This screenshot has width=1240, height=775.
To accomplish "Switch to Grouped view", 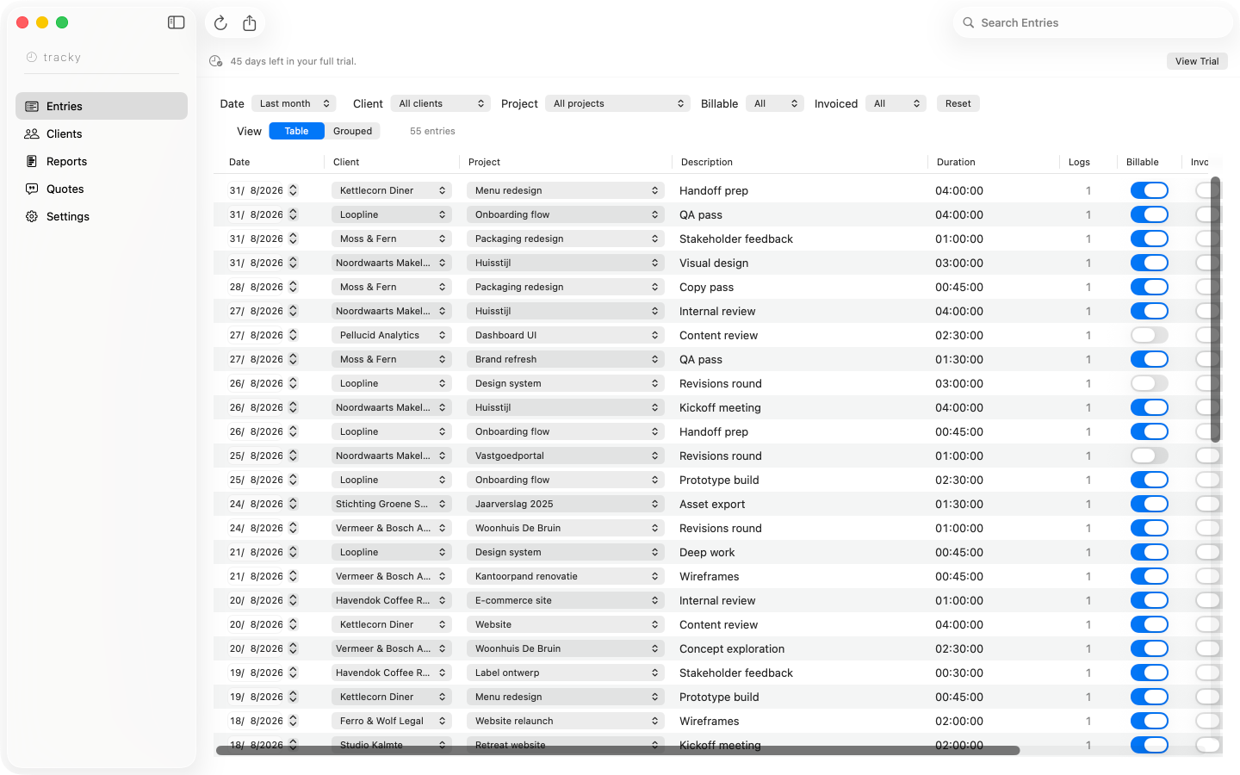I will (x=353, y=131).
